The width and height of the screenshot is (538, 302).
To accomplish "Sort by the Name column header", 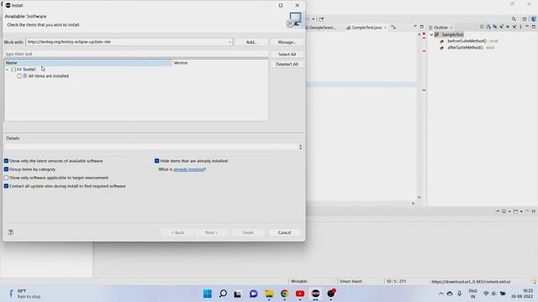I will point(87,63).
